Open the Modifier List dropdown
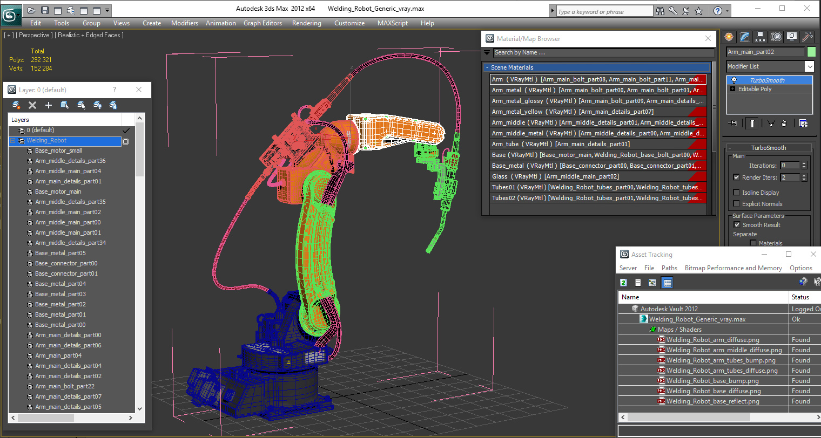821x438 pixels. [x=809, y=66]
